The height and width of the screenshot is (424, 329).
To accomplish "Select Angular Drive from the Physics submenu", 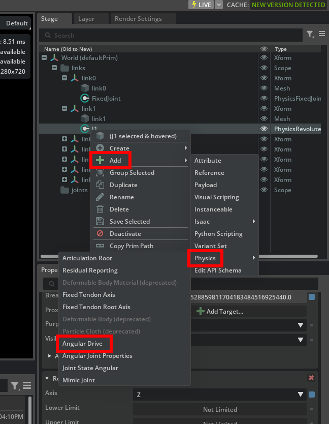I will [x=82, y=344].
